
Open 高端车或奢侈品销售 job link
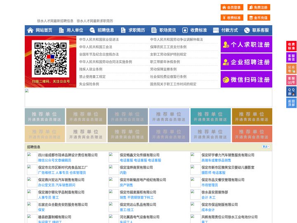point(216,160)
